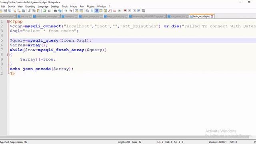Image resolution: width=256 pixels, height=144 pixels.
Task: Switch to upload_image.php tab
Action: tap(90, 16)
